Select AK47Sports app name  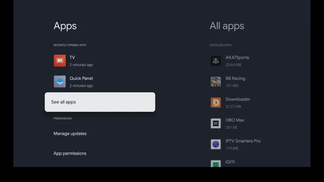tap(237, 57)
